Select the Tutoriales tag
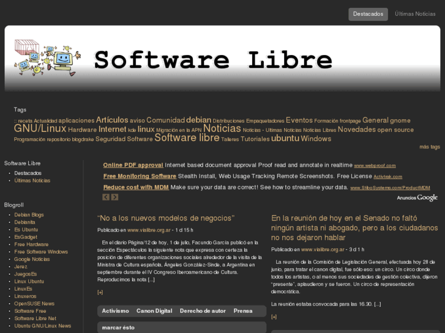445x333 pixels. click(x=255, y=139)
